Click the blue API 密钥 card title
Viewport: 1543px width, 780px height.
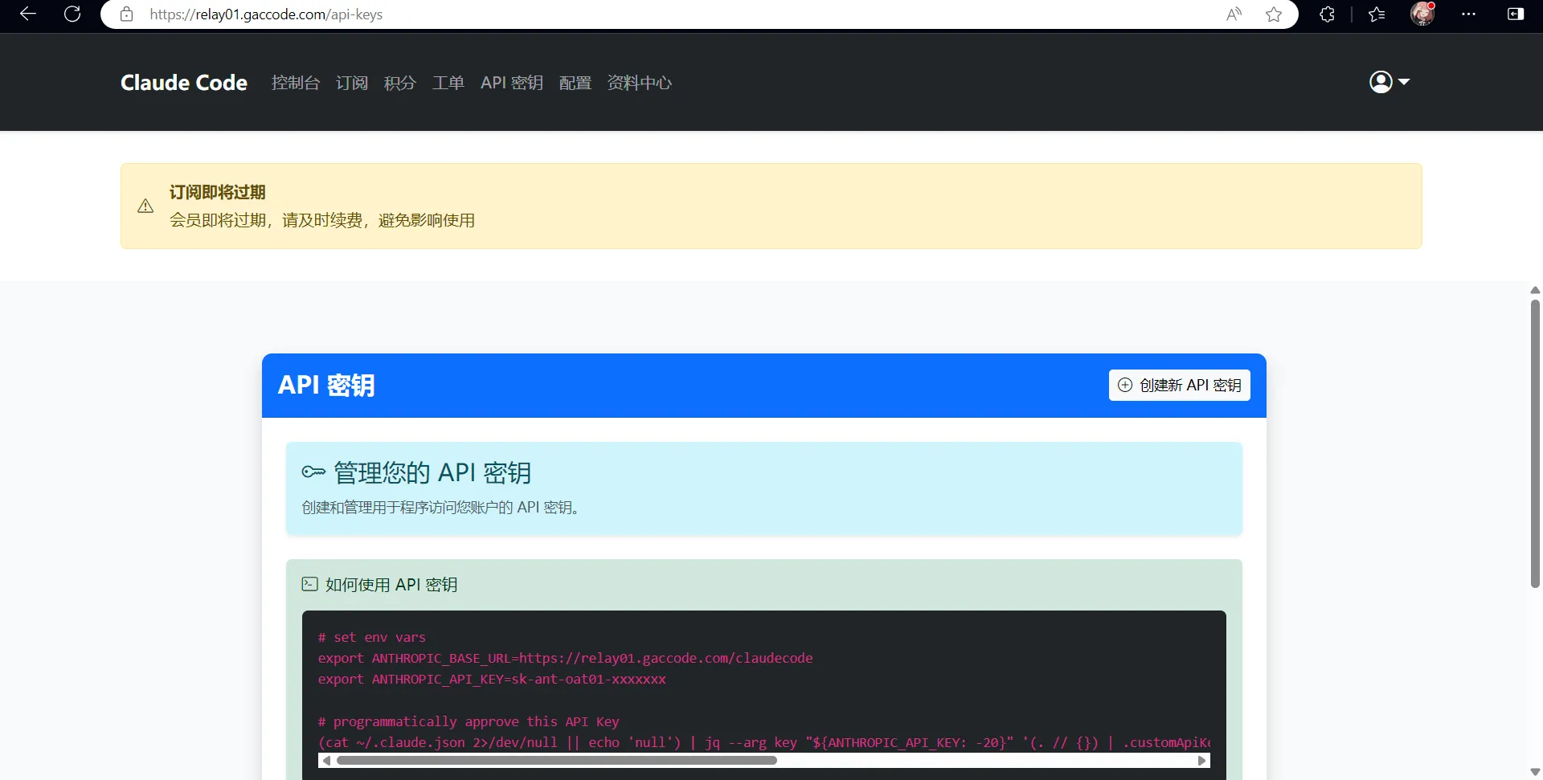point(326,386)
